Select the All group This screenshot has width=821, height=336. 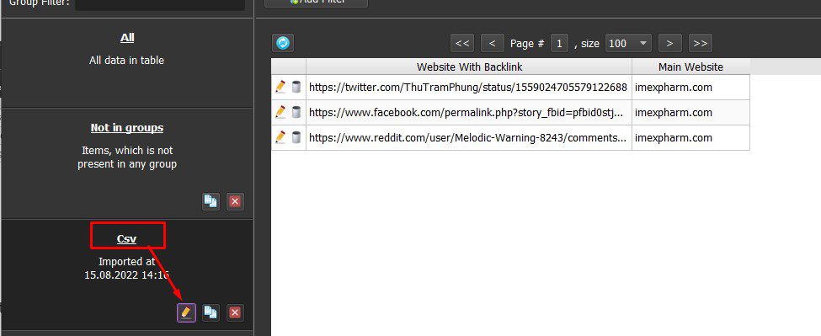[127, 38]
